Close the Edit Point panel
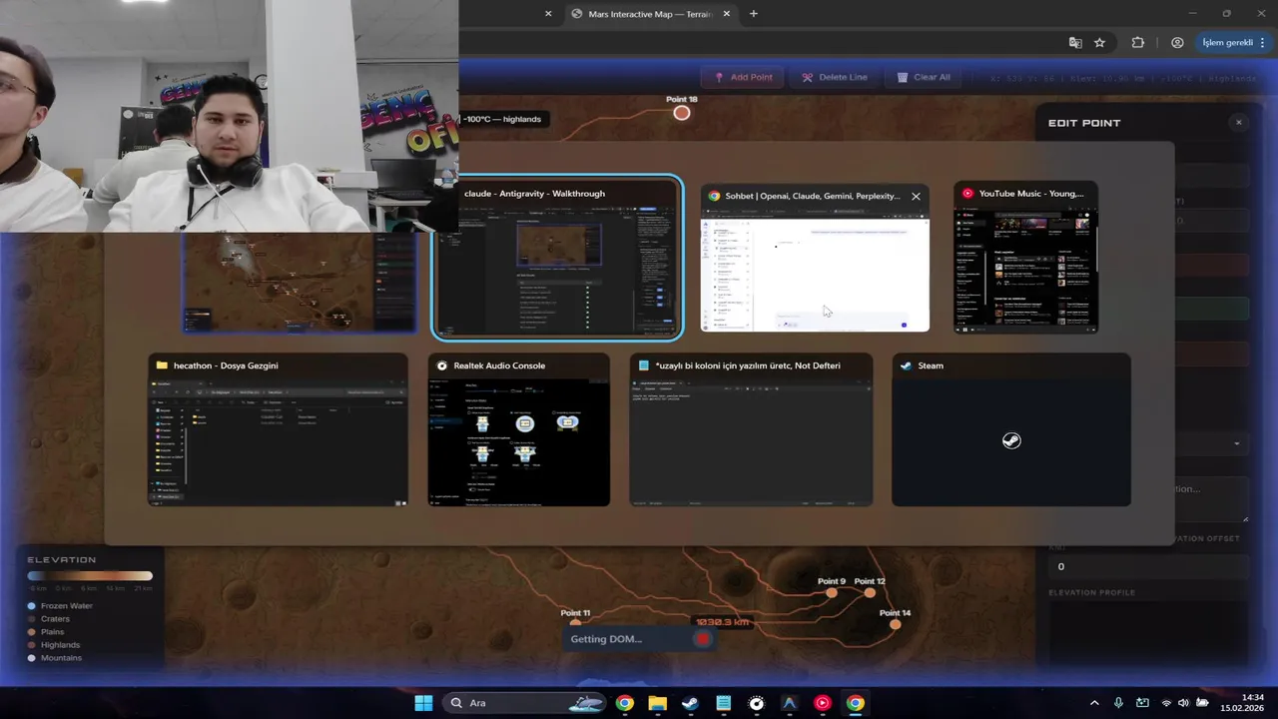The image size is (1278, 719). click(x=1238, y=123)
